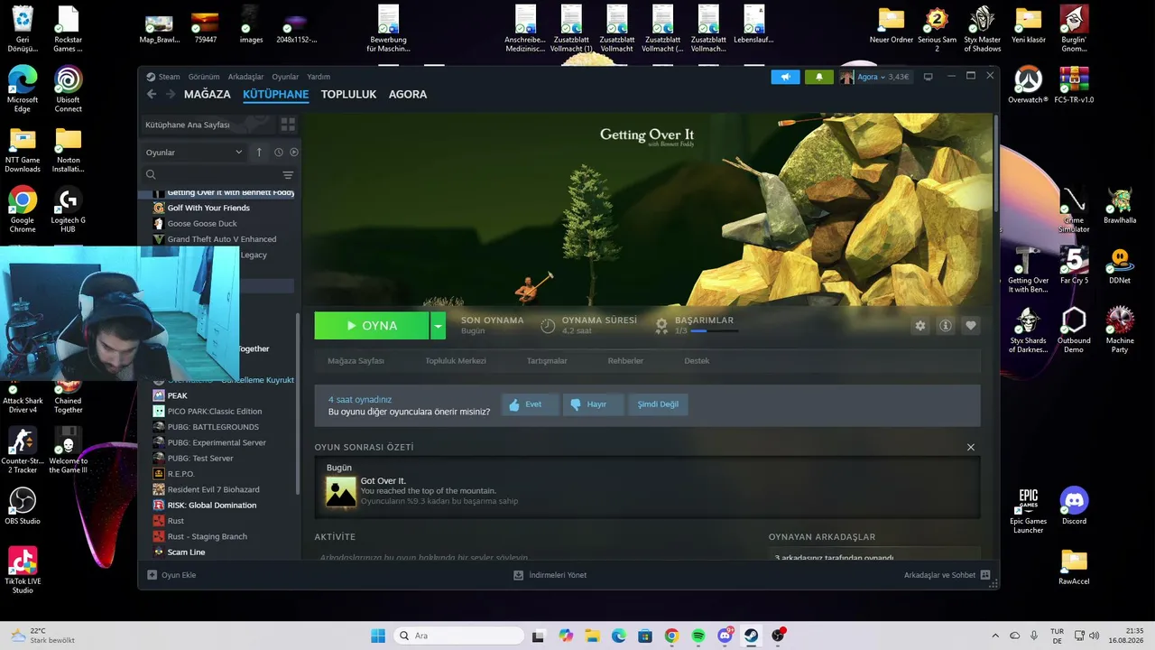Open Discord desktop shortcut

tap(1074, 506)
